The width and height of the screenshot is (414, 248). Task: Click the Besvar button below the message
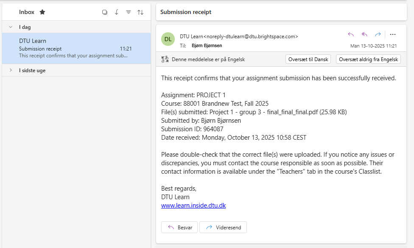click(179, 227)
